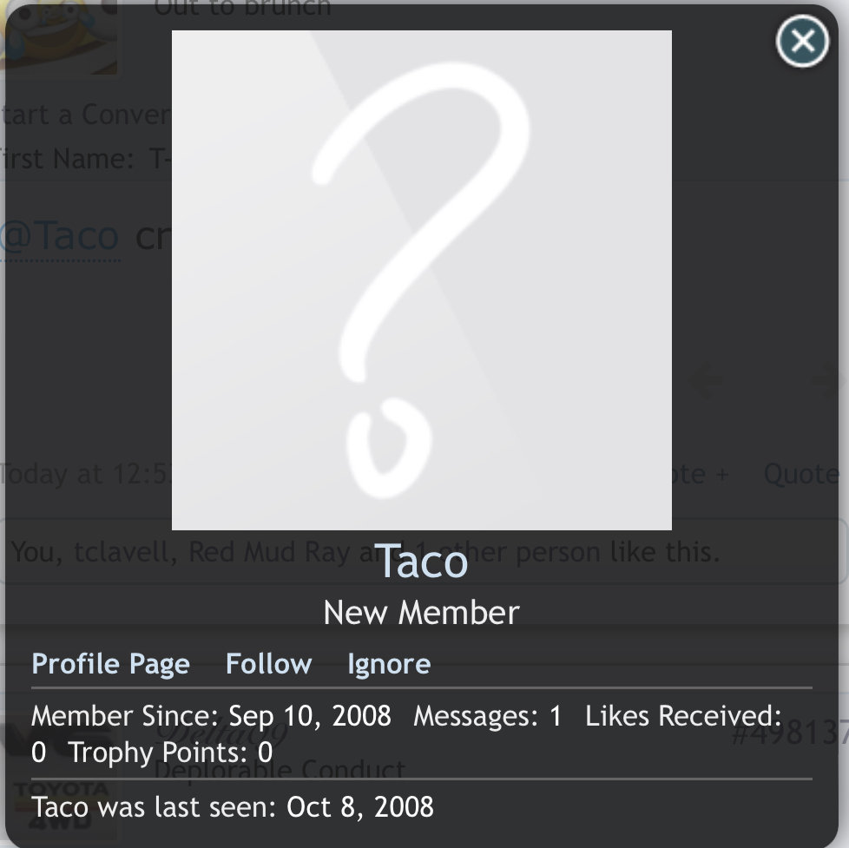The width and height of the screenshot is (849, 848).
Task: Quote the post using Quote link
Action: (802, 475)
